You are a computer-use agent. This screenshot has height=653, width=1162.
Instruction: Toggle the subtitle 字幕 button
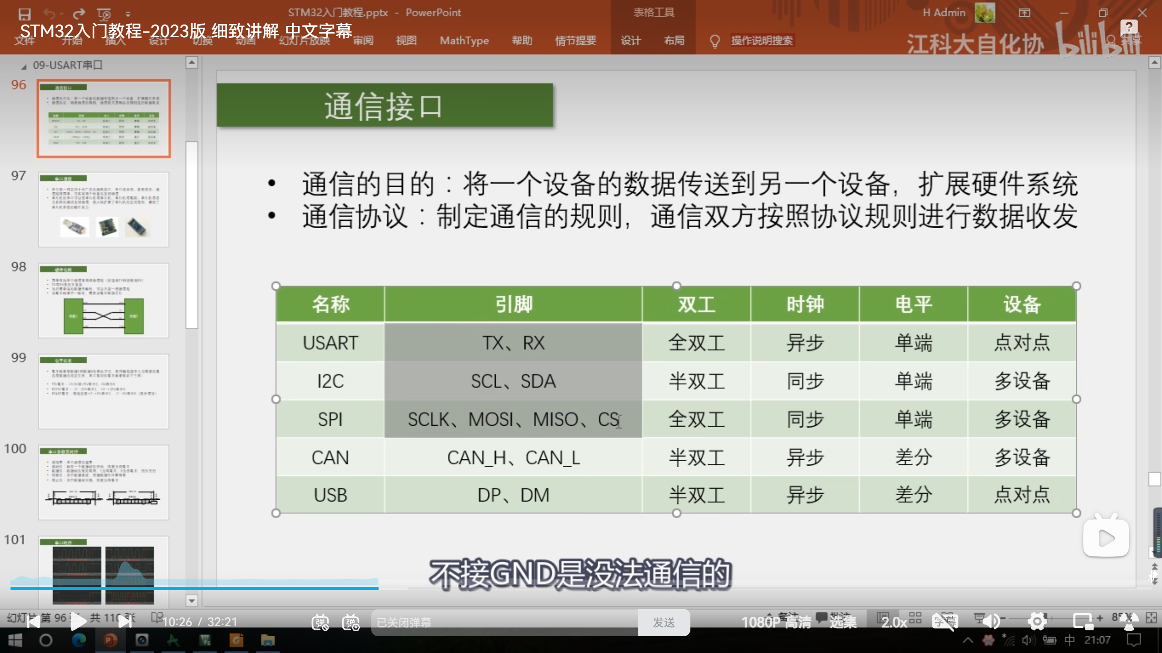[945, 622]
